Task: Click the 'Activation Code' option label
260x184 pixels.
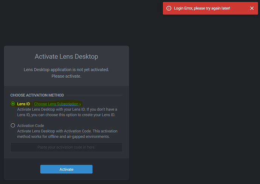Action: coord(31,126)
